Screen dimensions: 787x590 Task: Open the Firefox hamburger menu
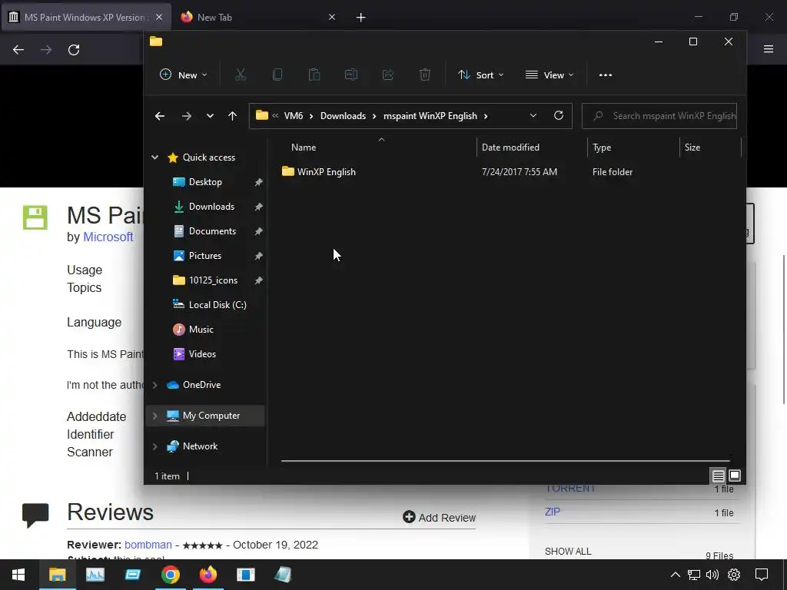click(x=769, y=48)
